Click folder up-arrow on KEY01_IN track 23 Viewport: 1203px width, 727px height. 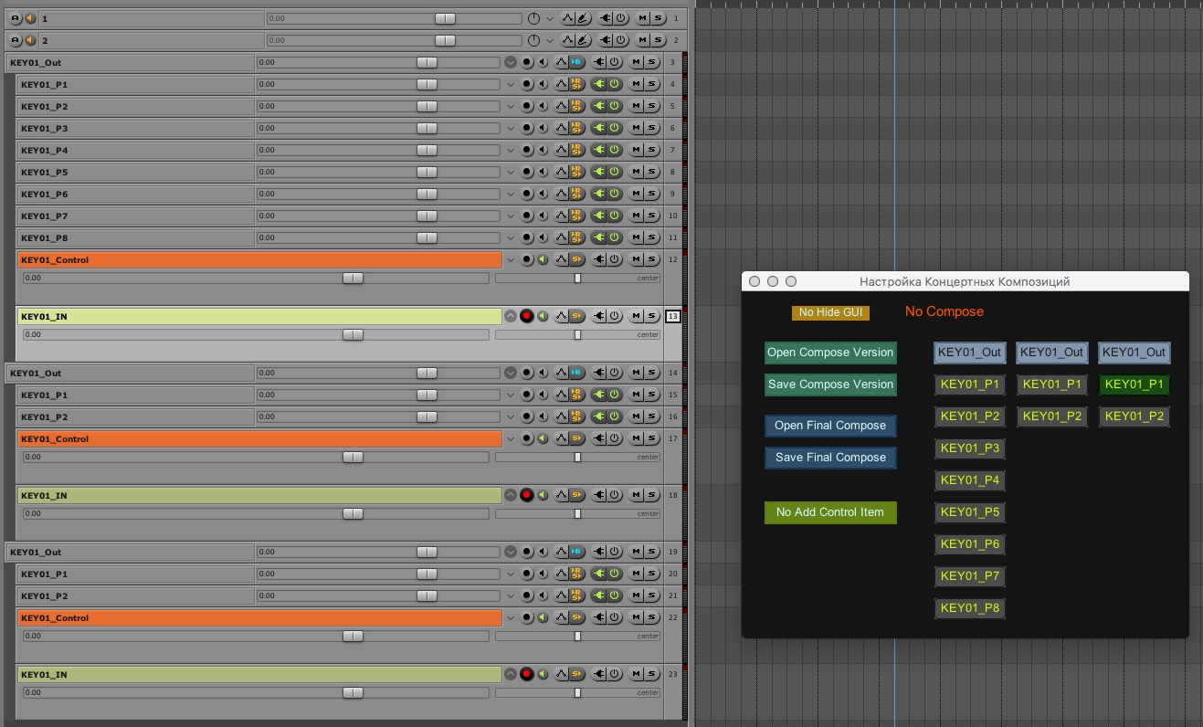click(511, 674)
